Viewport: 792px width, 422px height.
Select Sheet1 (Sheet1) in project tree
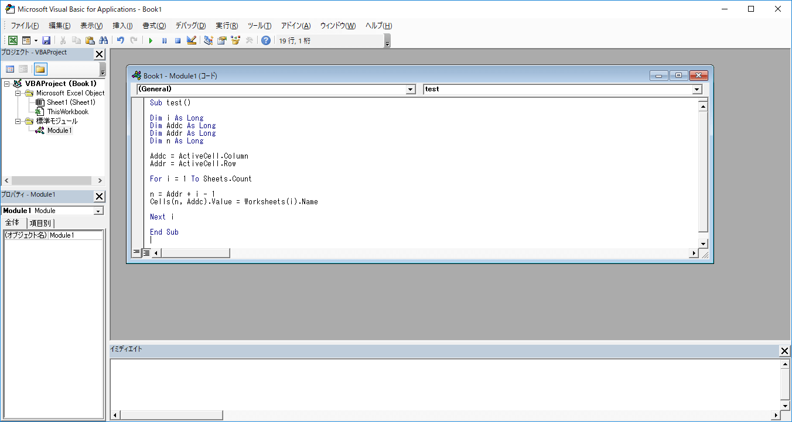coord(71,102)
